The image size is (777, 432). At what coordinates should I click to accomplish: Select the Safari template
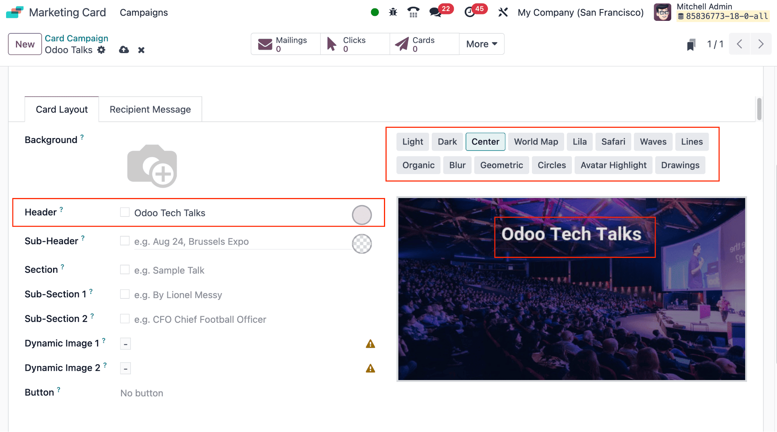pyautogui.click(x=613, y=142)
